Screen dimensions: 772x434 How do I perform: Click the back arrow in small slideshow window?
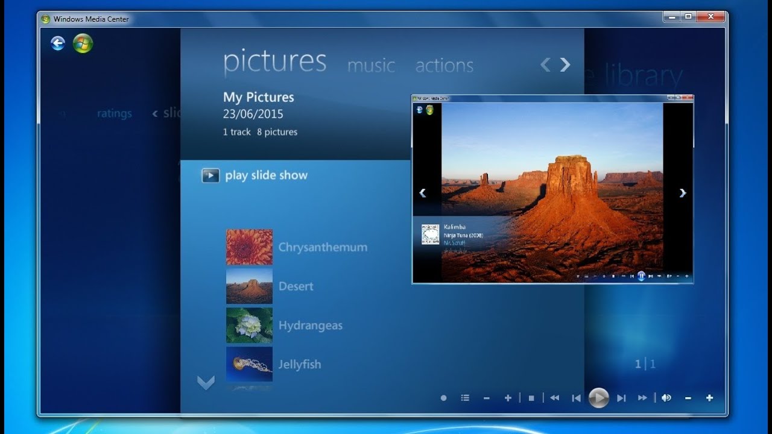(x=420, y=110)
